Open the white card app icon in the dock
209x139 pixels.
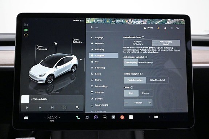coord(131,117)
